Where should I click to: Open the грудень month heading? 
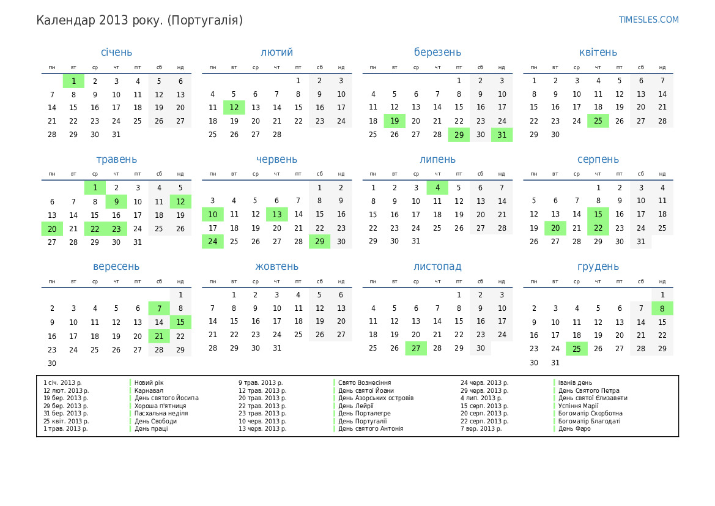598,267
